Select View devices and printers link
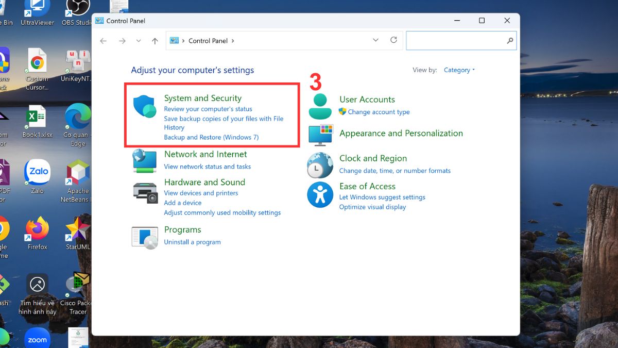Image resolution: width=618 pixels, height=348 pixels. tap(201, 193)
